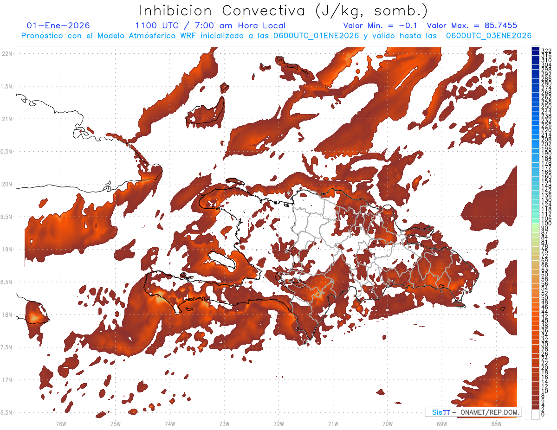Click the '74W' longitude label
This screenshot has height=430, width=557.
(x=169, y=424)
